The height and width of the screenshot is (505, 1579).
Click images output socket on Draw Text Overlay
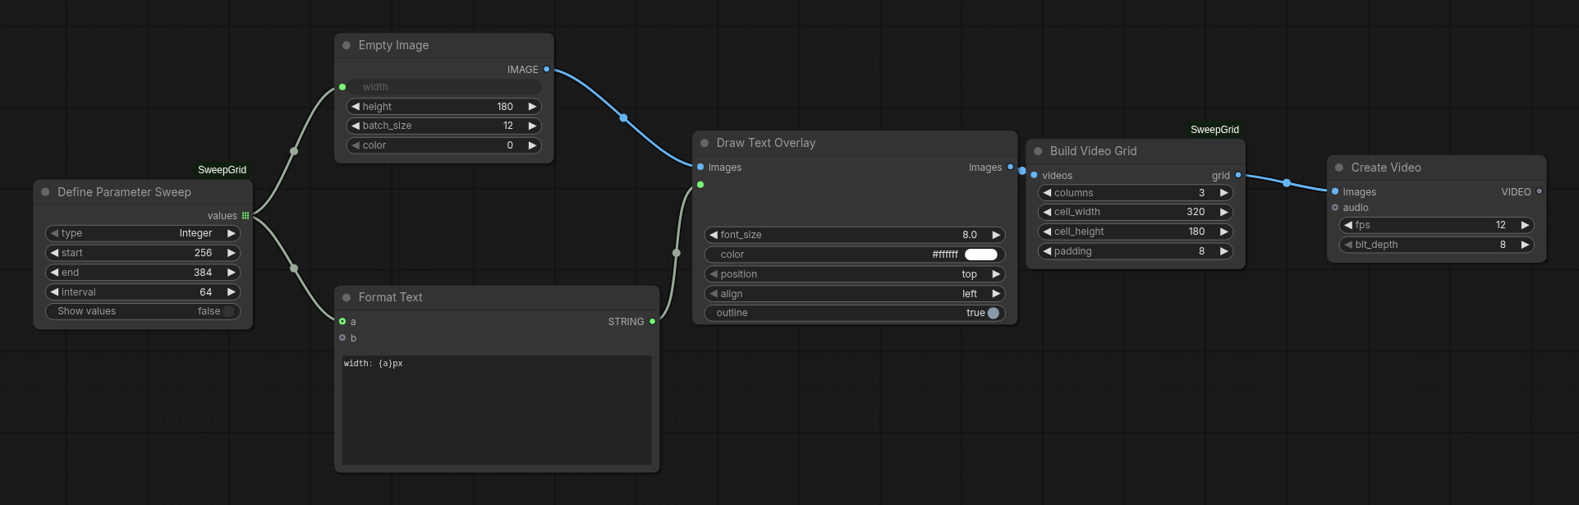pyautogui.click(x=1011, y=168)
